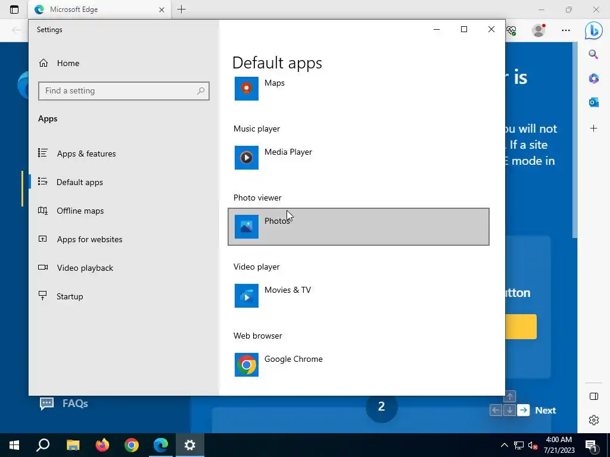
Task: Click the FAQs link in Edge page
Action: 64,403
